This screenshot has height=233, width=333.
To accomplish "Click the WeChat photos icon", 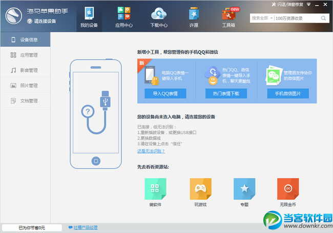I will pyautogui.click(x=274, y=75).
